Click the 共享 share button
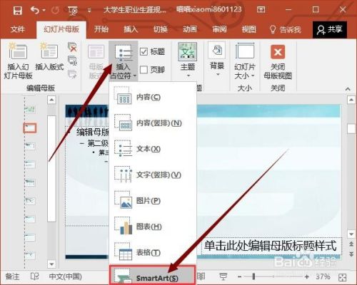 pyautogui.click(x=330, y=30)
